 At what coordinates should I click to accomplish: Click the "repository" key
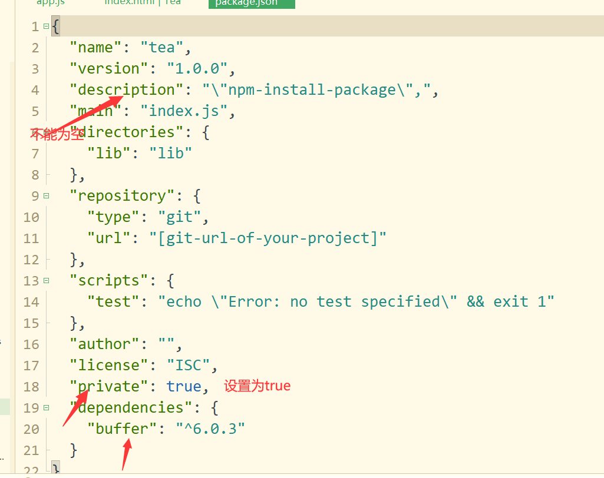click(122, 196)
